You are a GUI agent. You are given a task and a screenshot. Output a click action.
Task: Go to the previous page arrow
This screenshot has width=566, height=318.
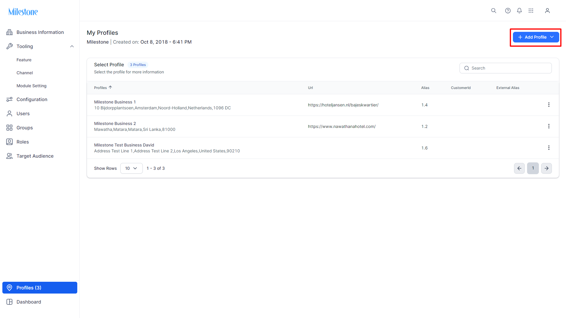(x=519, y=168)
